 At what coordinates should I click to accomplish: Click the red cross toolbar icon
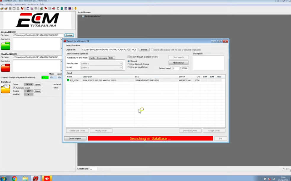[x=22, y=9]
